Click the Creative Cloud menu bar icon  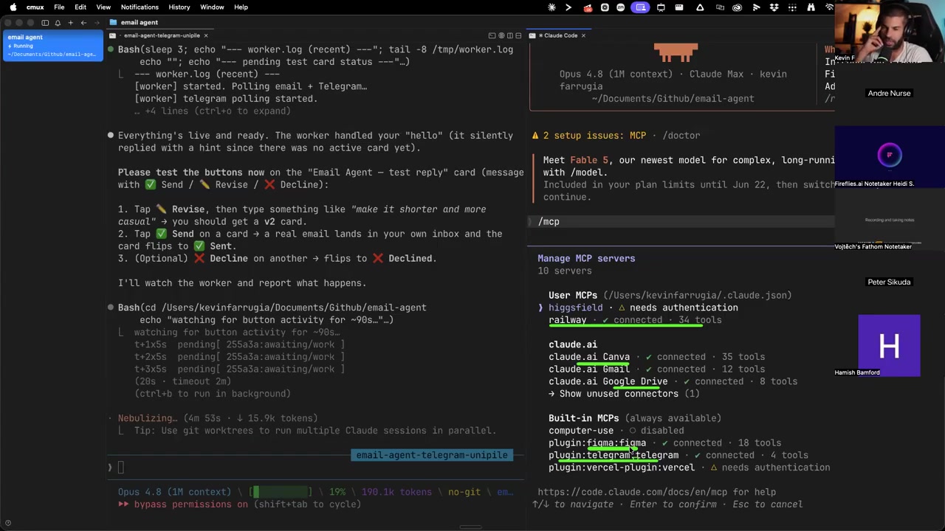[737, 7]
